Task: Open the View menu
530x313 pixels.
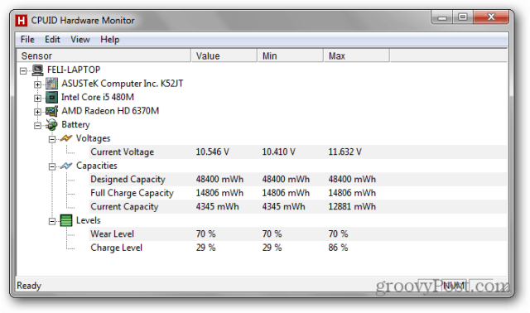Action: (80, 40)
